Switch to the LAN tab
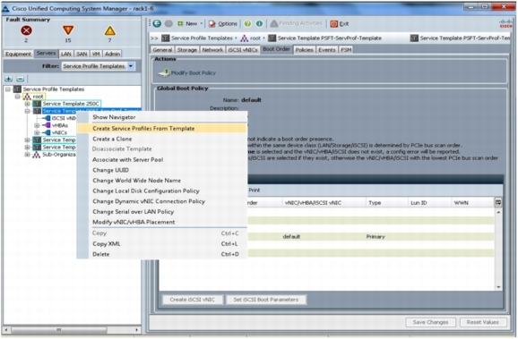518x339 pixels. (66, 54)
